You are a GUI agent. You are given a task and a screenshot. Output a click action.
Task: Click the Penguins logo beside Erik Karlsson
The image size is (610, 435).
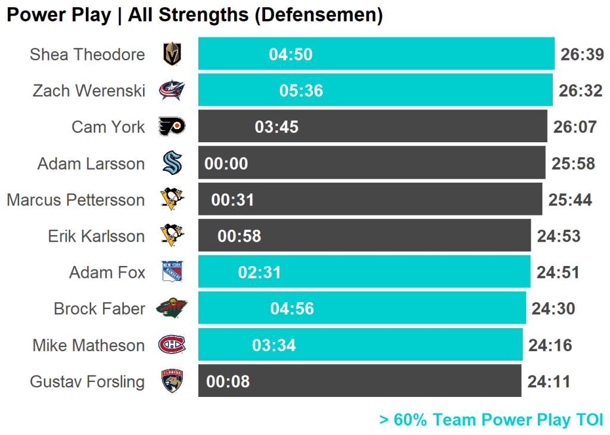point(172,236)
